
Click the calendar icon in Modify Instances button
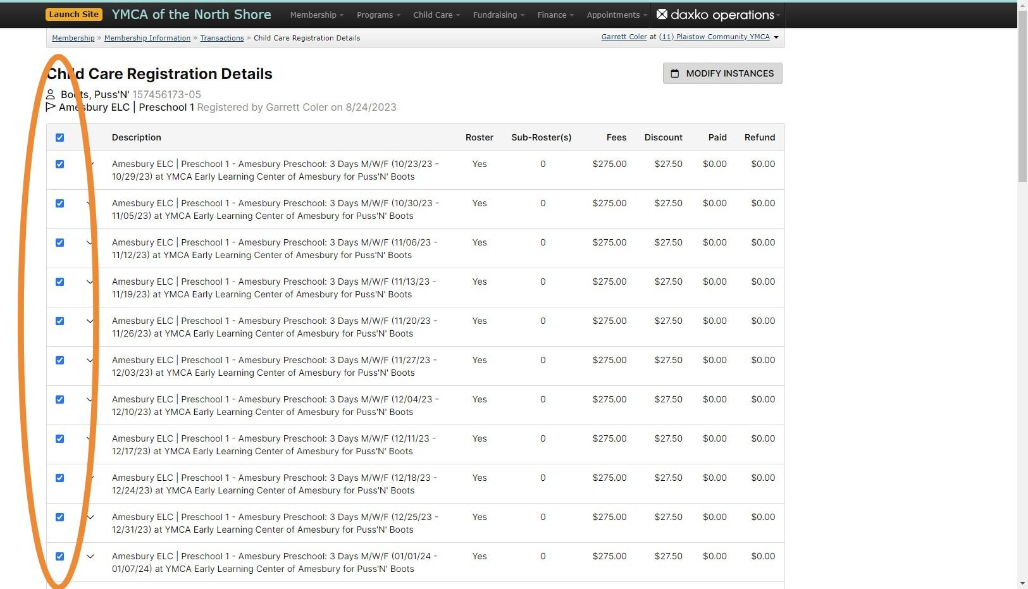pos(674,73)
